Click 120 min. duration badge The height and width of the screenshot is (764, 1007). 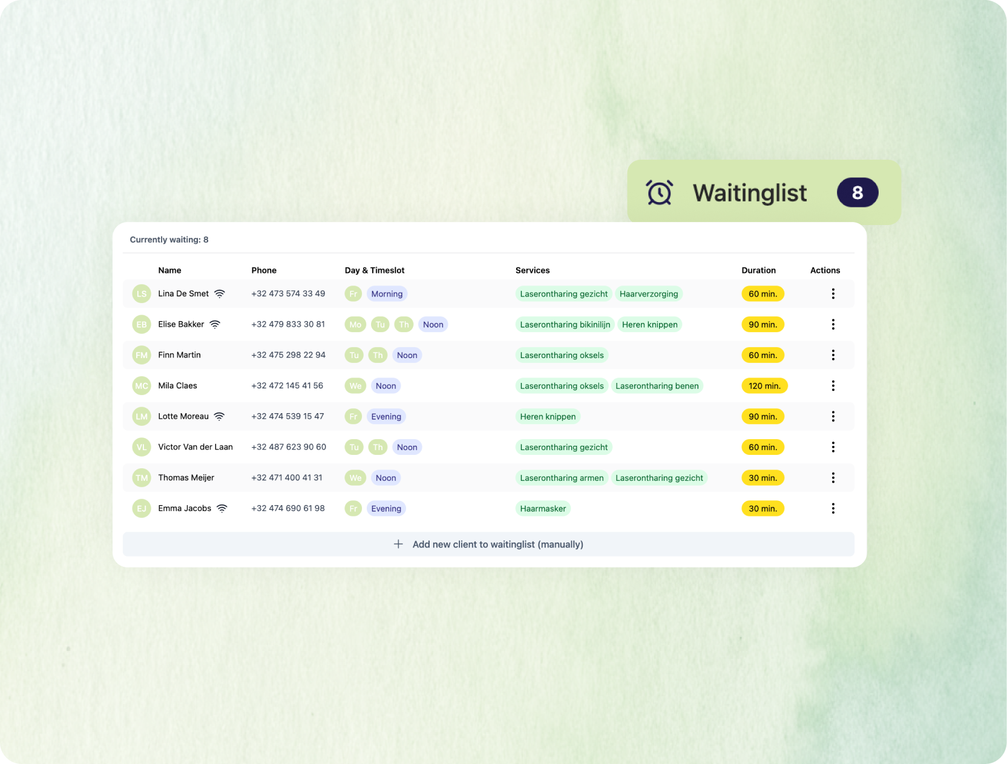(x=764, y=386)
